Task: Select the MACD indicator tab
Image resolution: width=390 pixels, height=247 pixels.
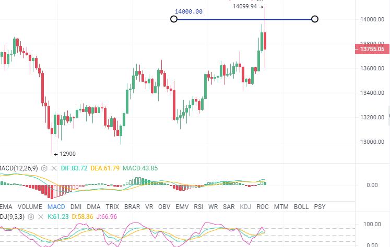Action: tap(56, 207)
